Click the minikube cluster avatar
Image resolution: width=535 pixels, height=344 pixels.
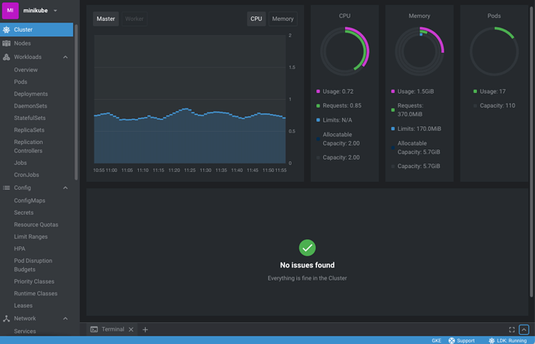(x=11, y=11)
